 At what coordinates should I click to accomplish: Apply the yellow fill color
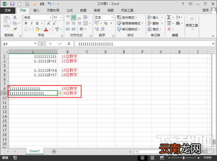click(x=37, y=29)
